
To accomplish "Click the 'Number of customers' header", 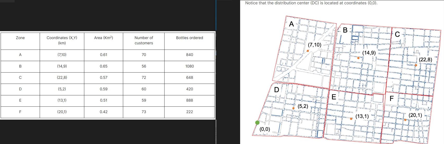I will (144, 40).
